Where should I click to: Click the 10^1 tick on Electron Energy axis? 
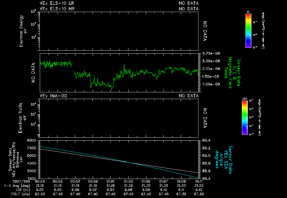(34, 38)
